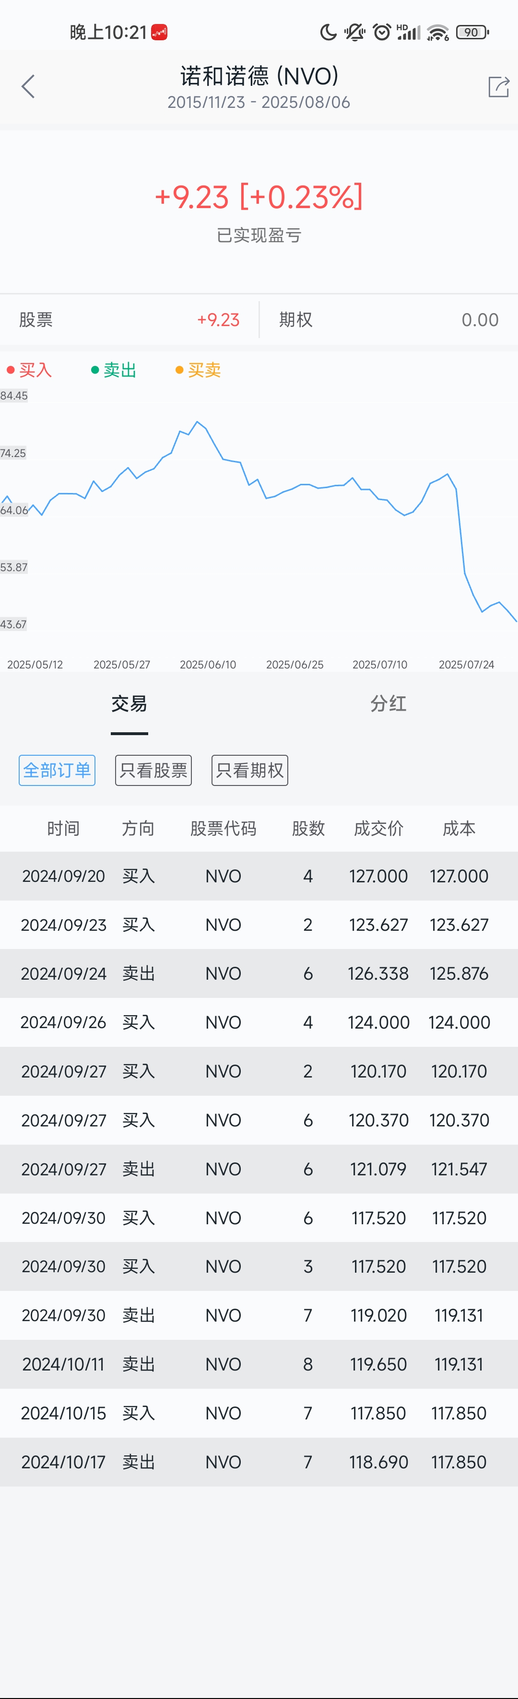Tap the 2024/10/15 trade date
518x1699 pixels.
(x=63, y=1413)
